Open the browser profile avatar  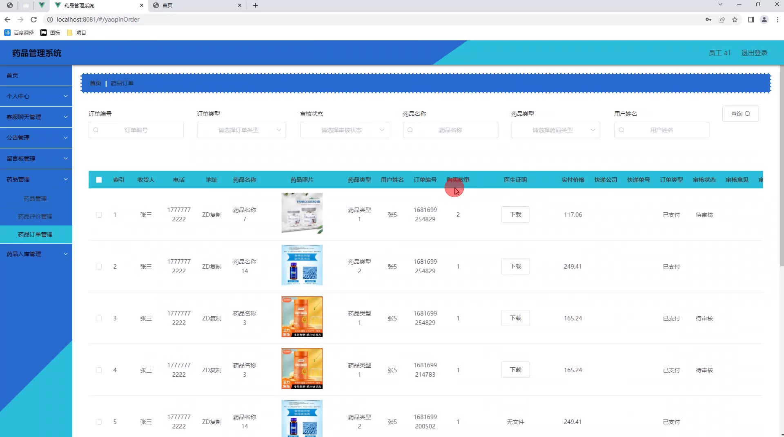[x=764, y=20]
